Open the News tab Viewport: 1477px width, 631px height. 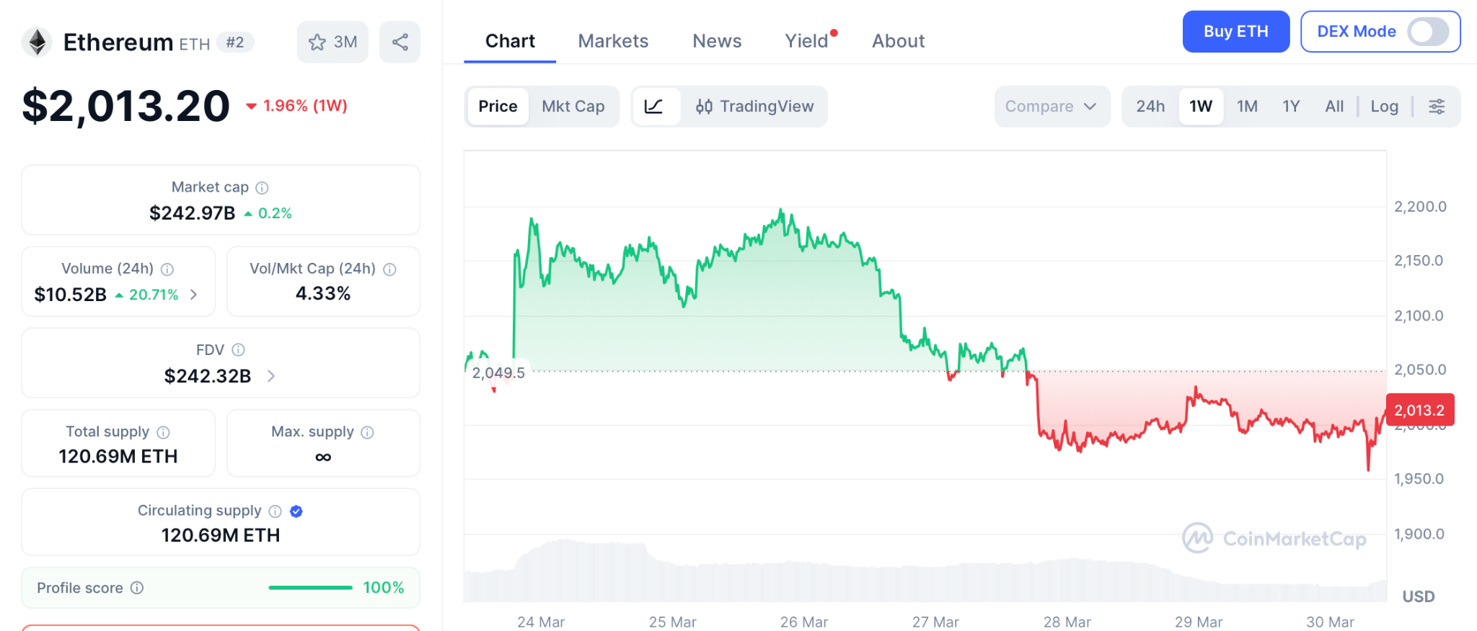(717, 41)
